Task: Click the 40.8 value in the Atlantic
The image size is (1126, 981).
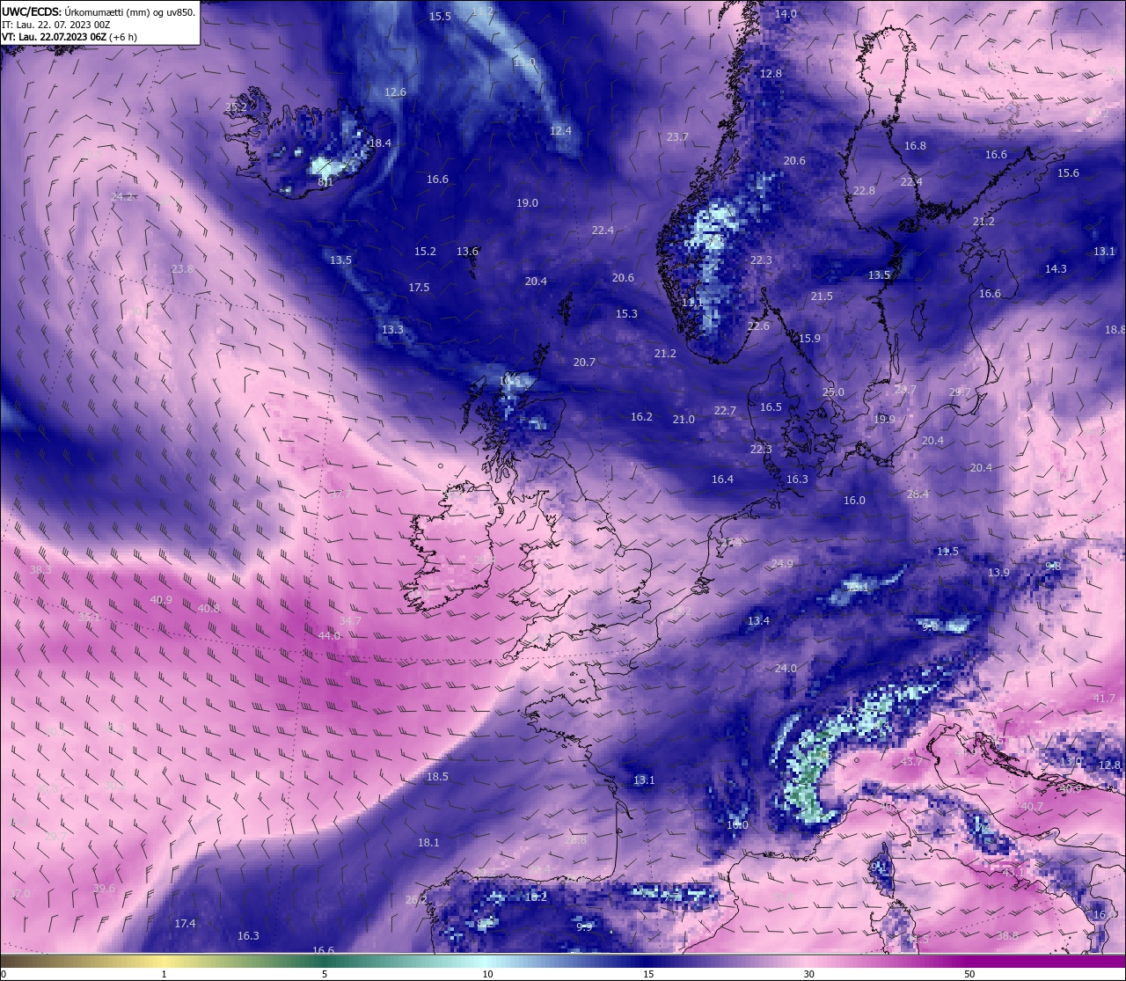Action: [x=208, y=609]
